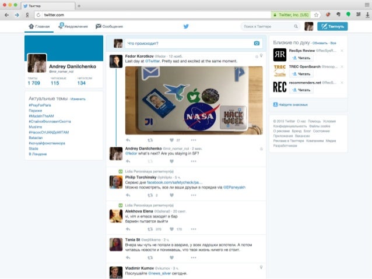
Task: Open more options on Philip Torchinsky's tweet
Action: coord(194,195)
